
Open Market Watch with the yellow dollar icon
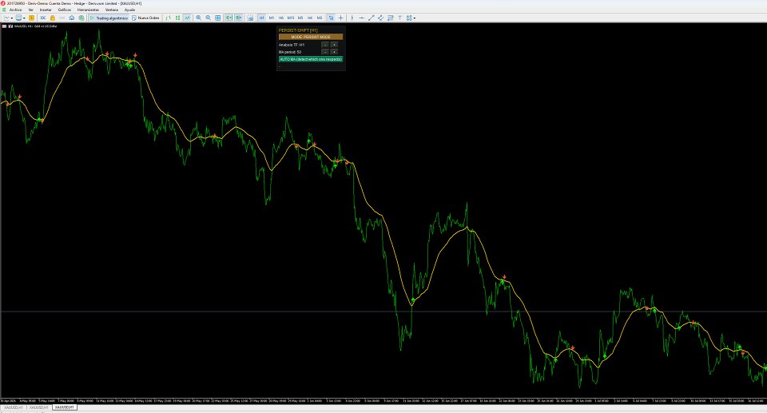pos(31,18)
